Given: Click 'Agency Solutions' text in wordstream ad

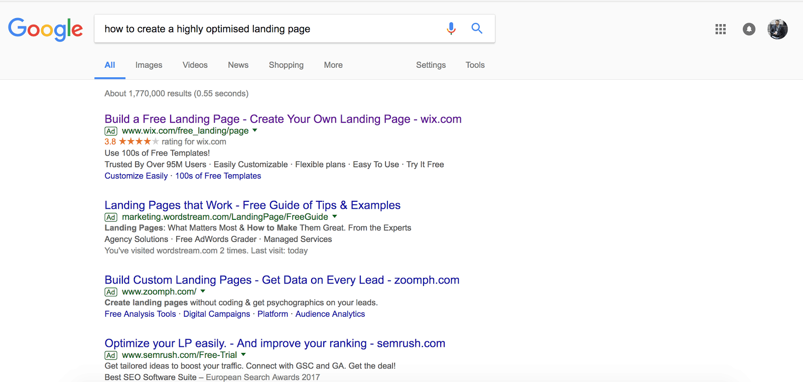Looking at the screenshot, I should click(x=137, y=239).
